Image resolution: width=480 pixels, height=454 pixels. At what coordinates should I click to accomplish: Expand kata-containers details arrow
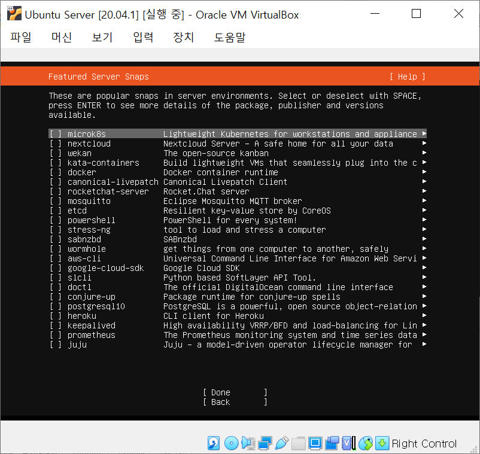pyautogui.click(x=424, y=162)
